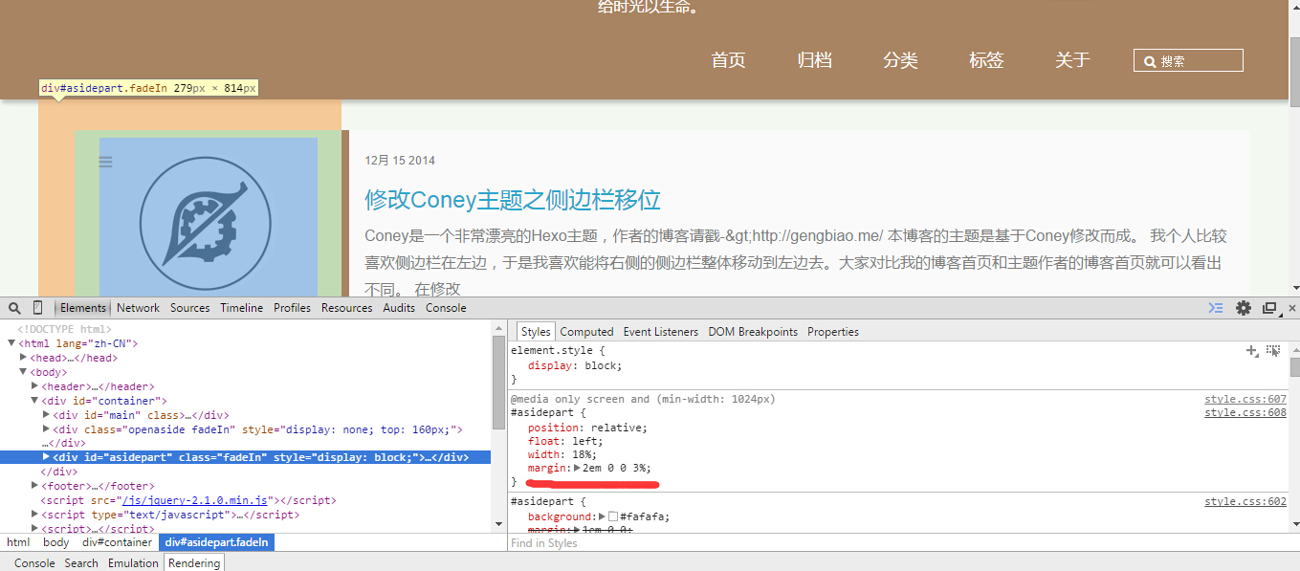Screen dimensions: 1300x571
Task: Select the Properties sidebar tab
Action: (x=833, y=332)
